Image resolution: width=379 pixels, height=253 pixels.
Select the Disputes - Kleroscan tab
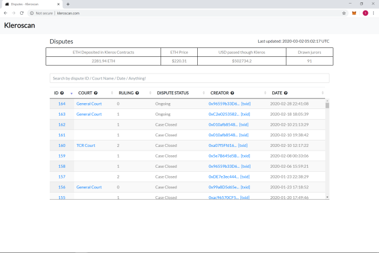[x=33, y=4]
